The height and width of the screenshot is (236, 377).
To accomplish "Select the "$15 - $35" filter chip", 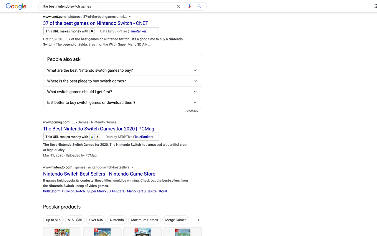I will pyautogui.click(x=75, y=220).
